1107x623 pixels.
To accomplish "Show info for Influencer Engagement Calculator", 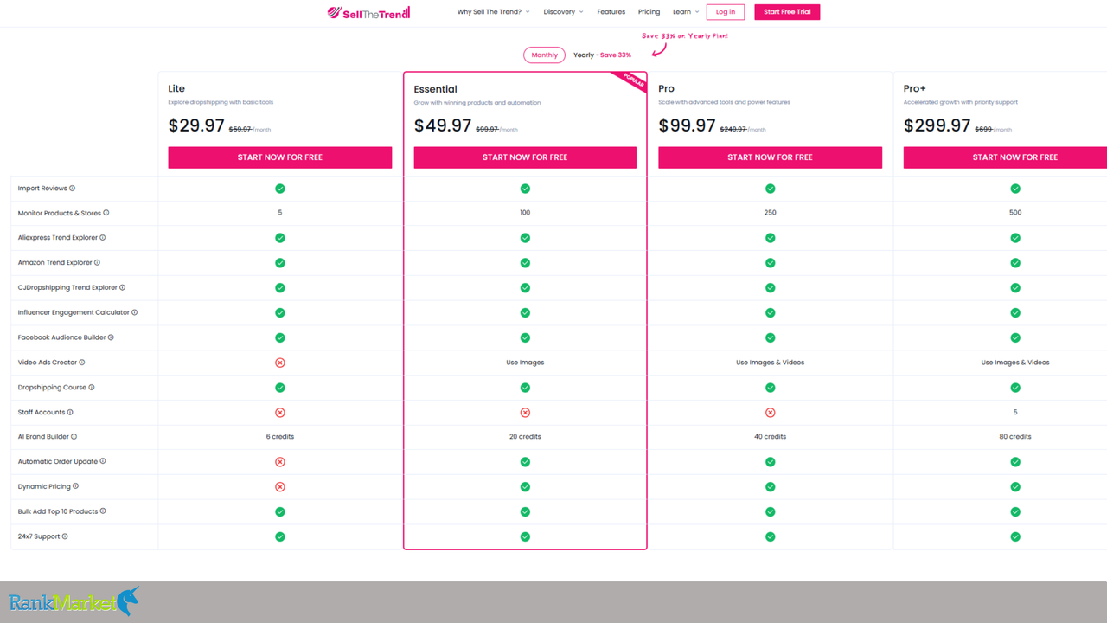I will (x=135, y=312).
